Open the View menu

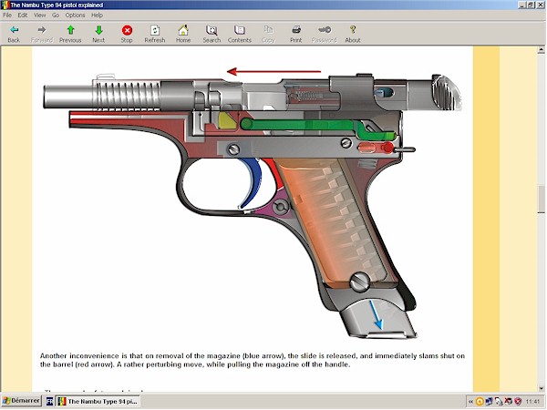point(39,15)
